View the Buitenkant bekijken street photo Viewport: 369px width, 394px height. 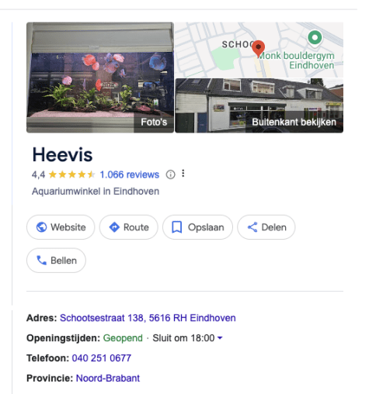pyautogui.click(x=259, y=105)
